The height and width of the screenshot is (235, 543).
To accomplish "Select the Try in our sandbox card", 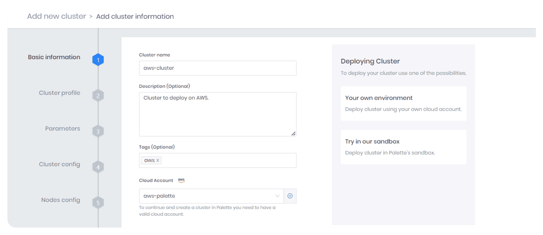I will click(x=404, y=147).
